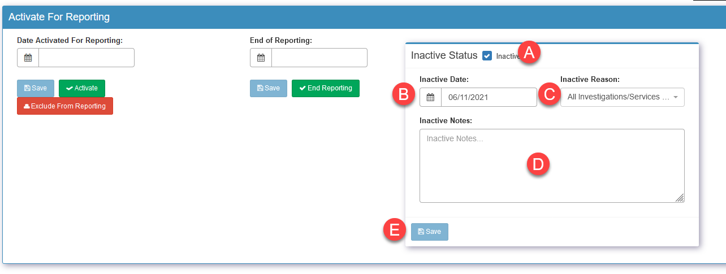Click red annotation marker A
The image size is (726, 274).
[x=529, y=53]
